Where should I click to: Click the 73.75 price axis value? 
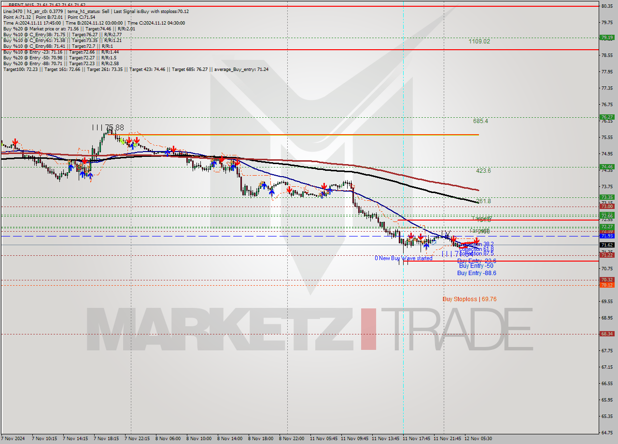607,186
